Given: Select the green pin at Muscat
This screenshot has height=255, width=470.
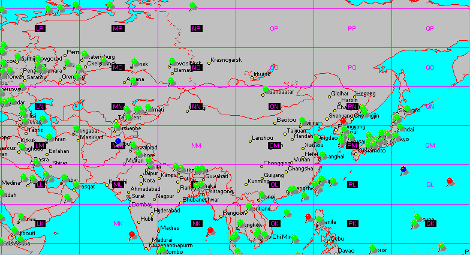Looking at the screenshot, I should point(76,184).
